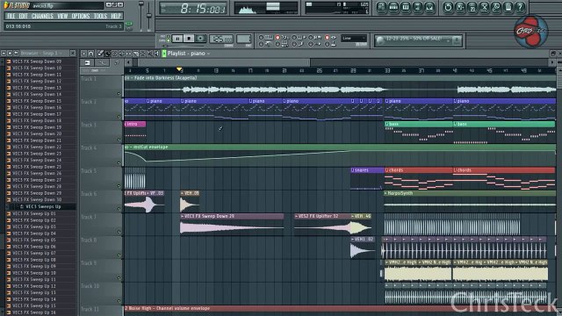Viewport: 562px width, 316px height.
Task: Mute Track 2 using its small dot
Action: point(119,117)
